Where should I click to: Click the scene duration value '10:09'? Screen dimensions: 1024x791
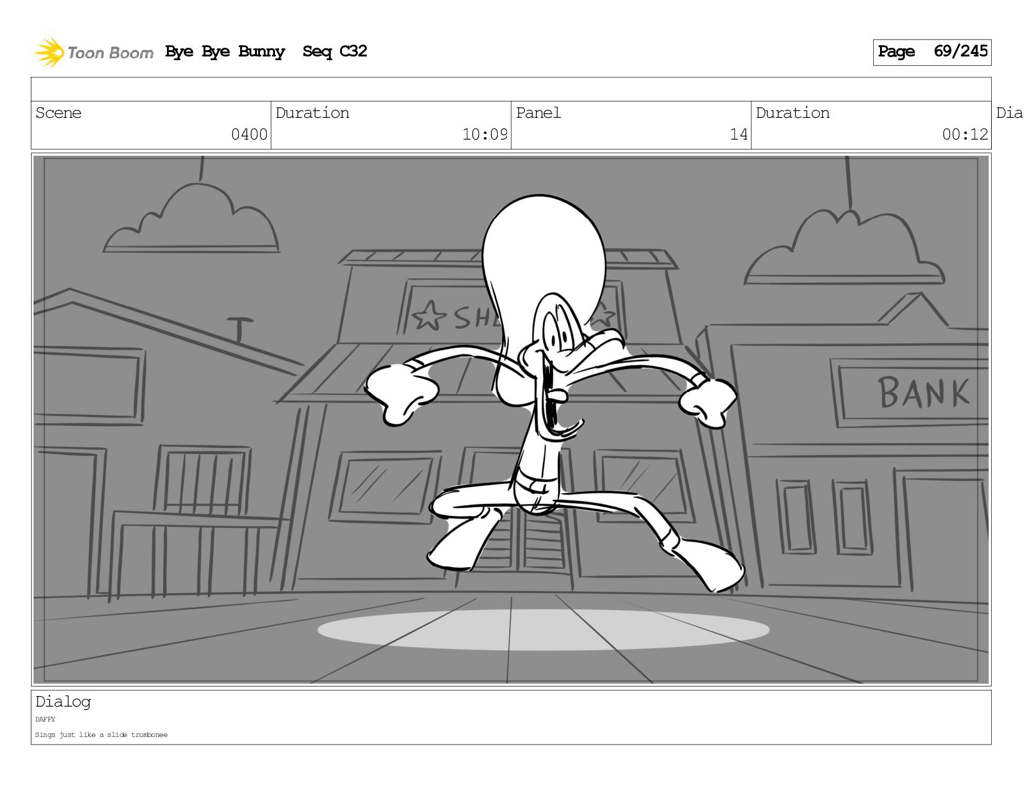pos(485,135)
